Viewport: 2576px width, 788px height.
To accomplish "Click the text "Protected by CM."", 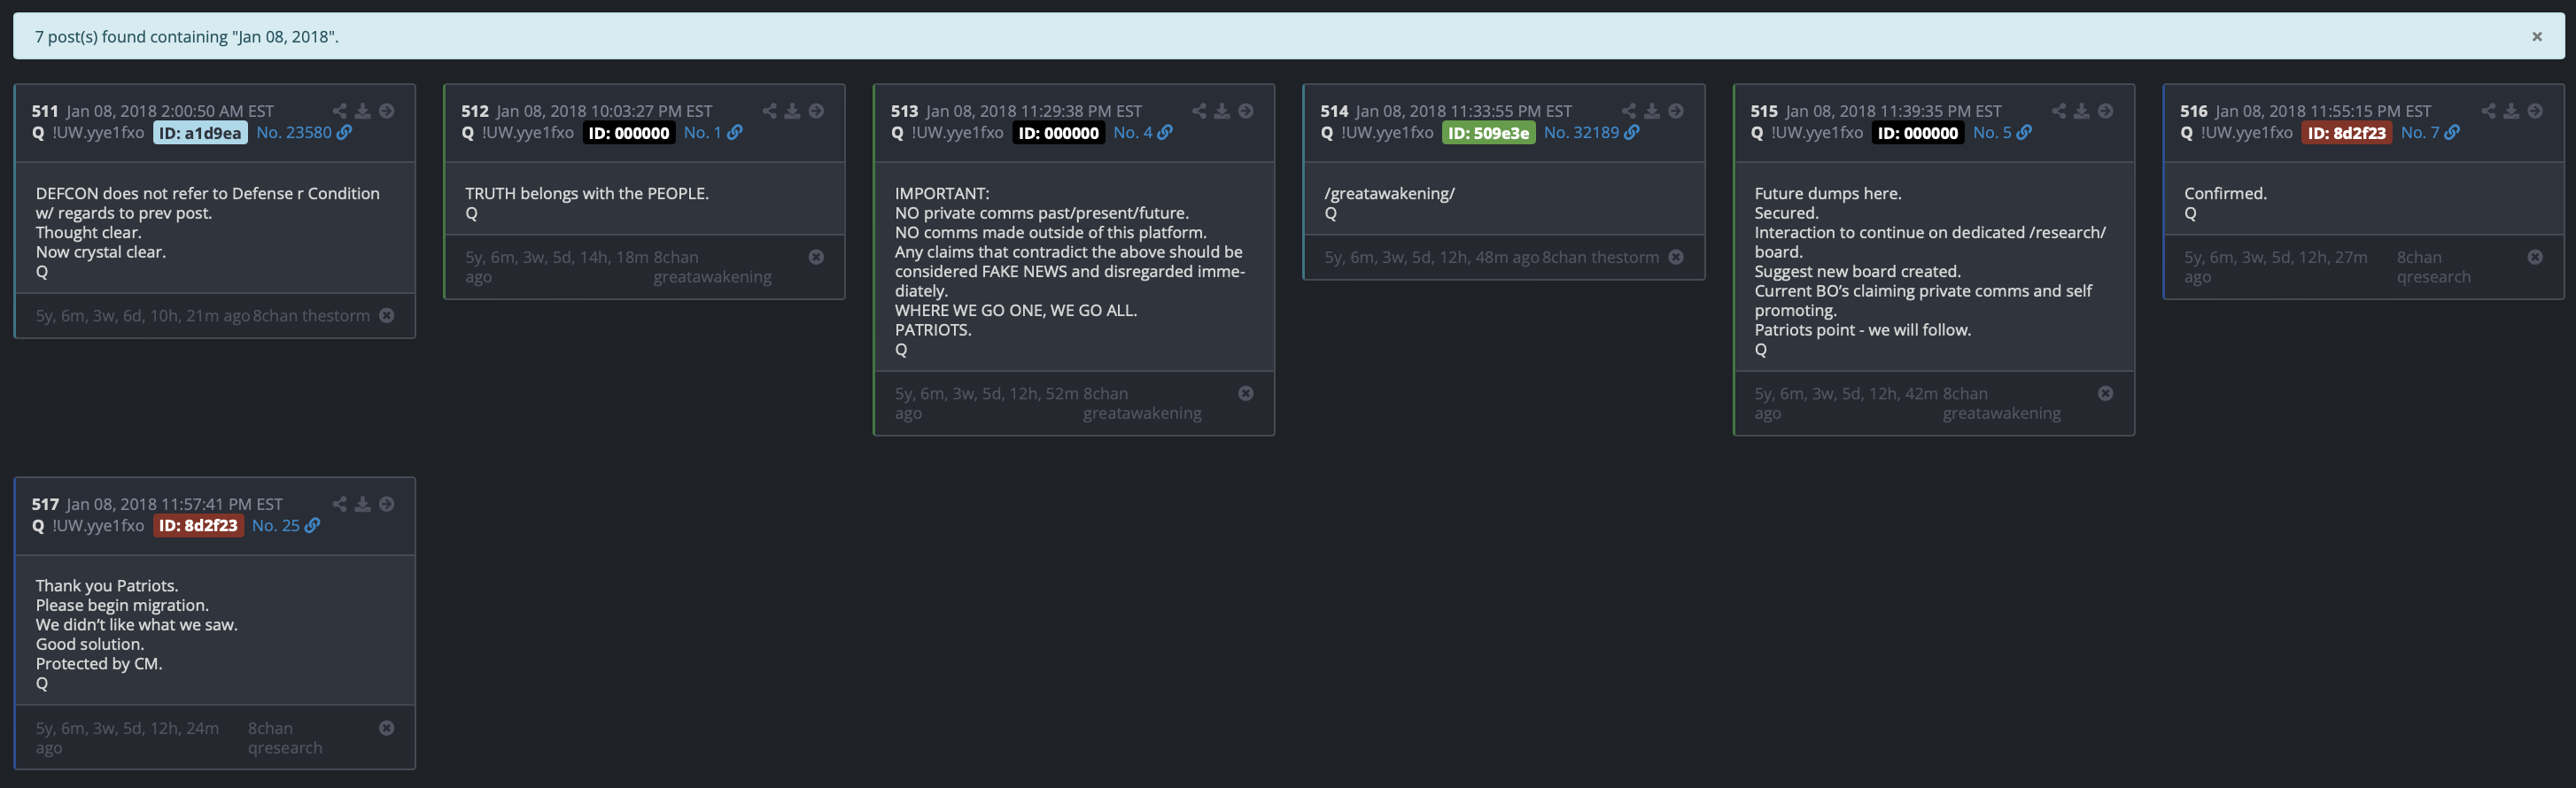I will pos(99,664).
